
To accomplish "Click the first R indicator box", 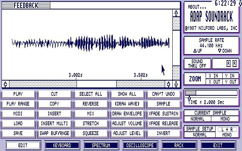I will click(x=228, y=64).
